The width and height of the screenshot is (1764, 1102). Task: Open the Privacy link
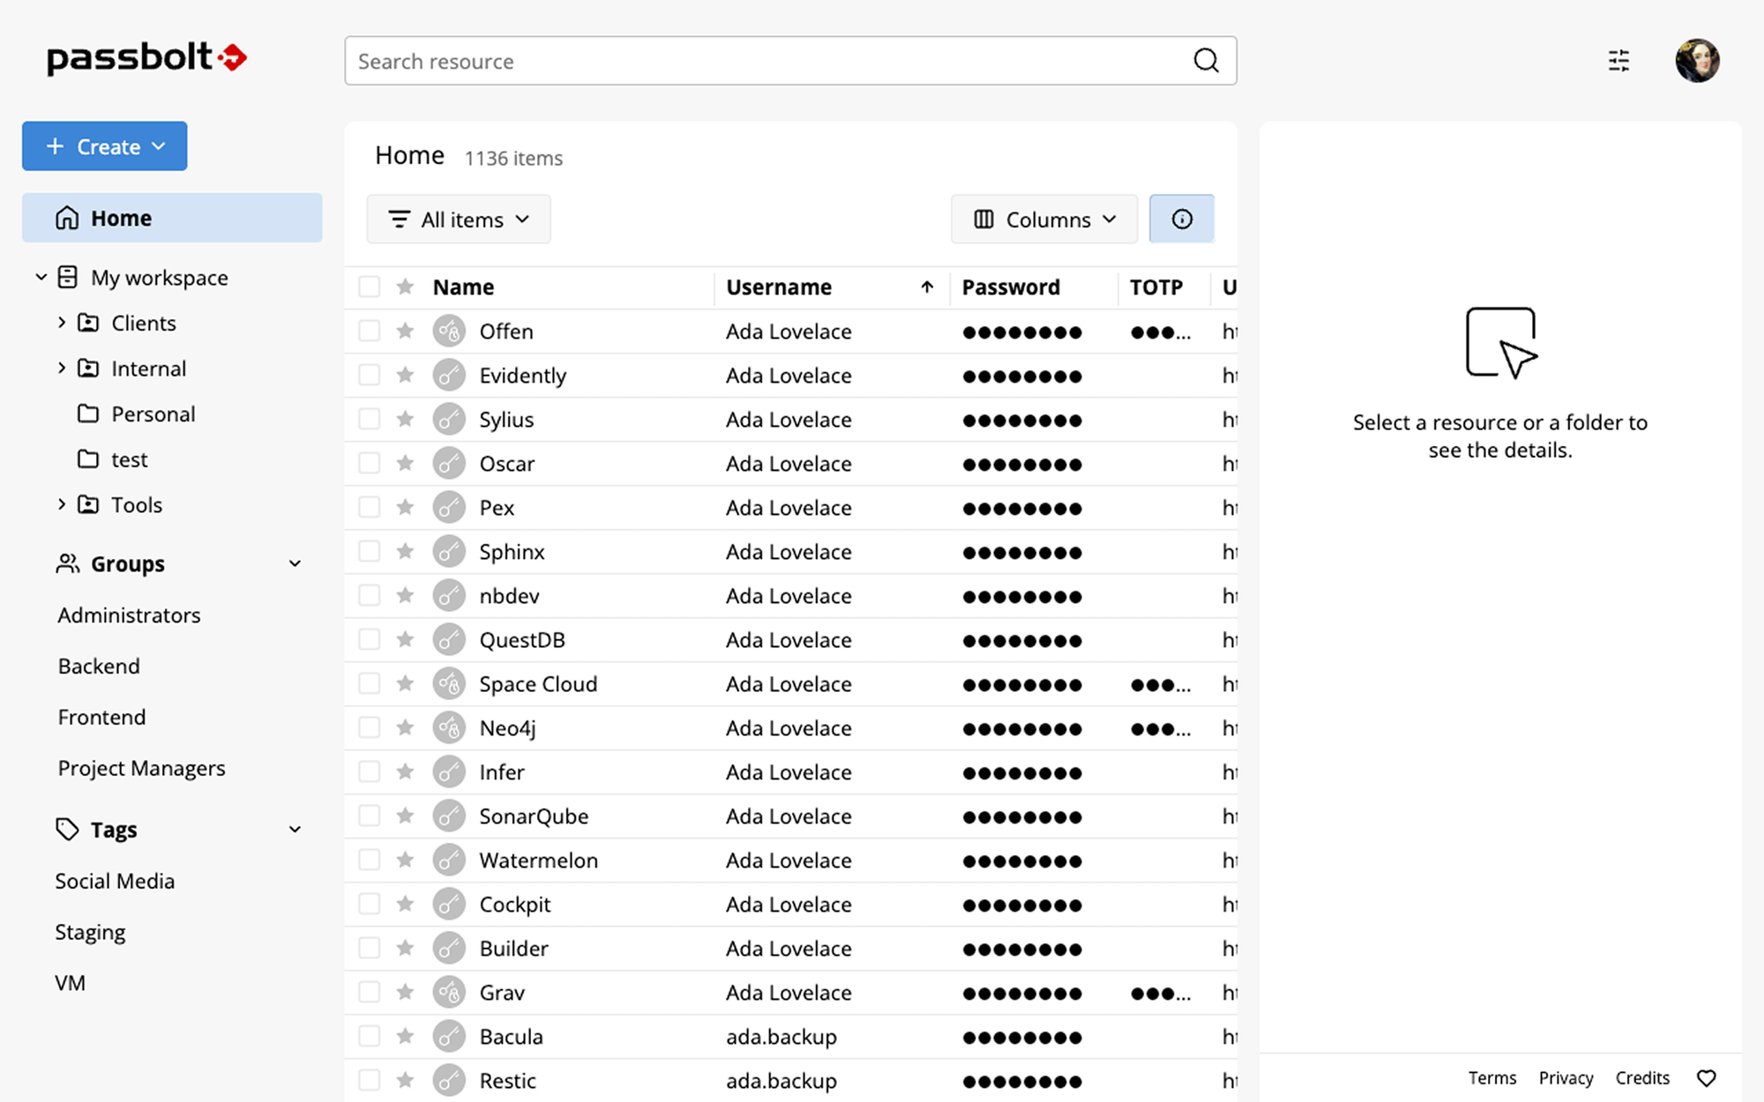(x=1566, y=1077)
